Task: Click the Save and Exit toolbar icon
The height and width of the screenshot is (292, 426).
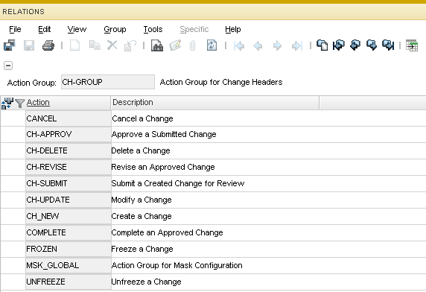Action: pos(10,45)
